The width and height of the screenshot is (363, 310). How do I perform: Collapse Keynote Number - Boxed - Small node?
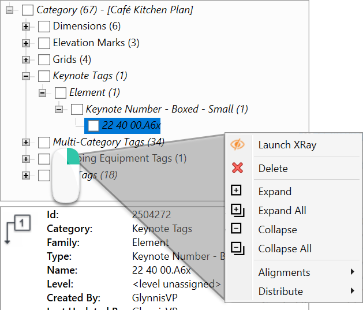59,109
